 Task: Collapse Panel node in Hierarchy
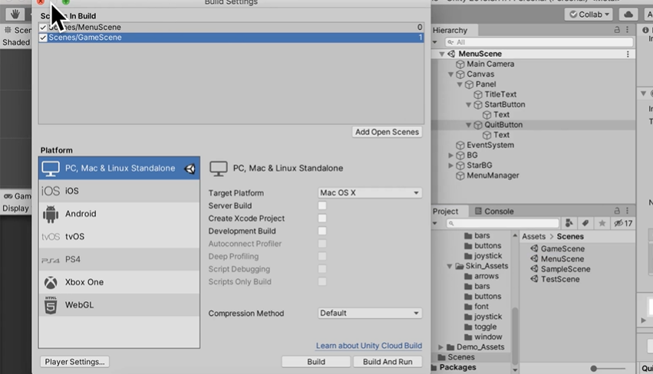pos(460,84)
